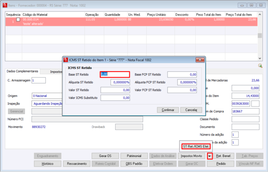Click the Código do Material column header
This screenshot has height=172, width=268.
tap(53, 15)
